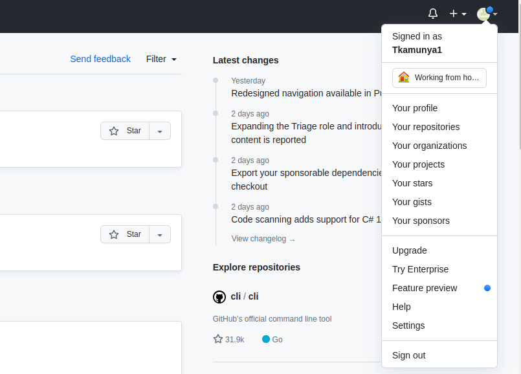Viewport: 521px width, 374px height.
Task: Open the Expanding the Triage role entry
Action: point(306,133)
